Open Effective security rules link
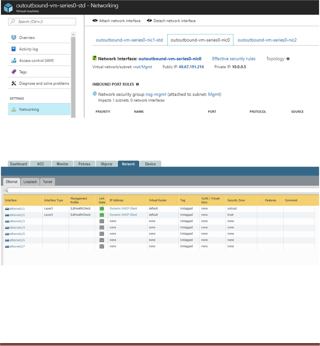Viewport: 320px width, 346px height. click(234, 59)
